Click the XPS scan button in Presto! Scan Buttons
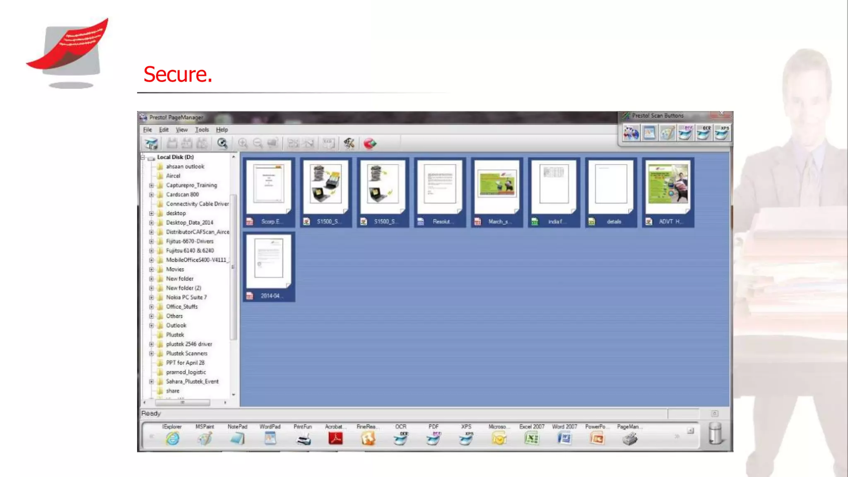Viewport: 848px width, 477px height. point(721,133)
